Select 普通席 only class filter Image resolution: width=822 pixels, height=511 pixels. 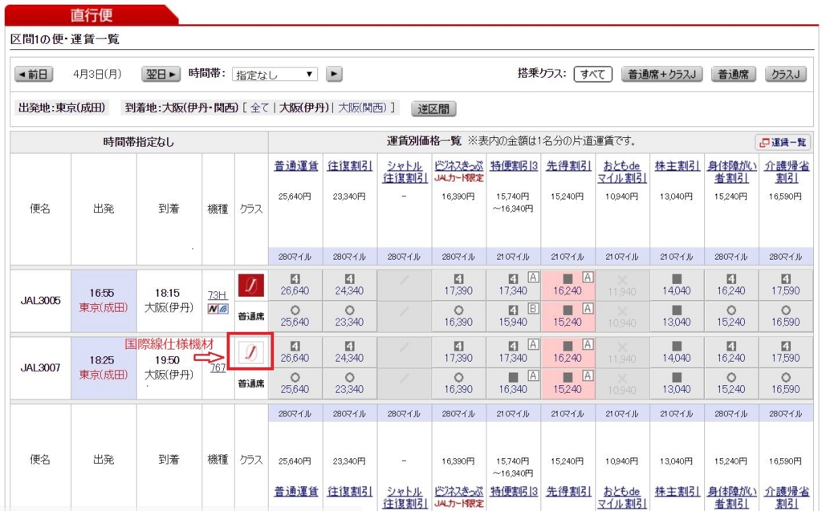[734, 75]
